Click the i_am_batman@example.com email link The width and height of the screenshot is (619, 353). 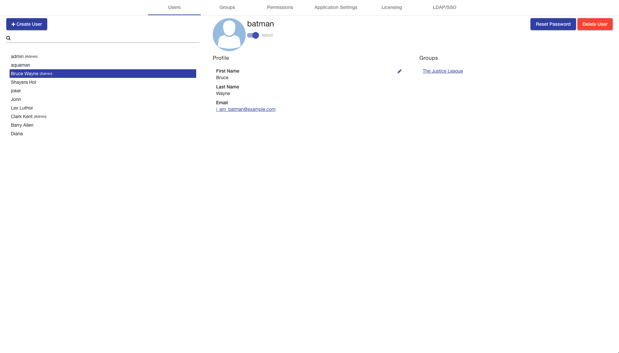click(246, 109)
